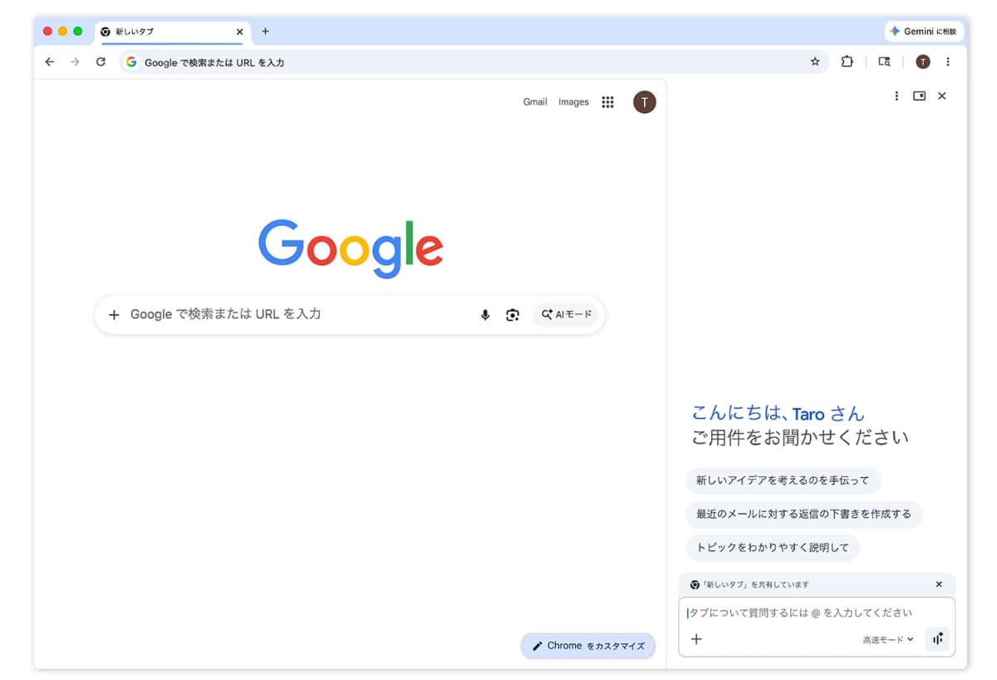Open the Gmail link
This screenshot has height=680, width=997.
point(534,101)
